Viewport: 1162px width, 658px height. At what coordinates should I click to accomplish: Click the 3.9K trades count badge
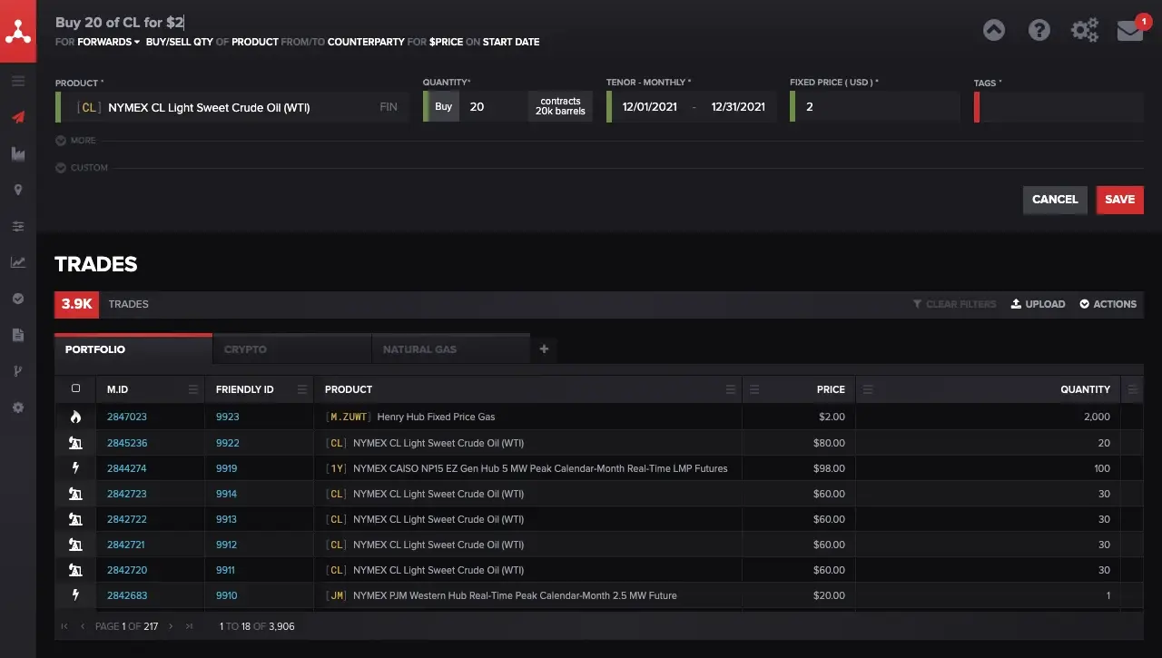pos(76,304)
